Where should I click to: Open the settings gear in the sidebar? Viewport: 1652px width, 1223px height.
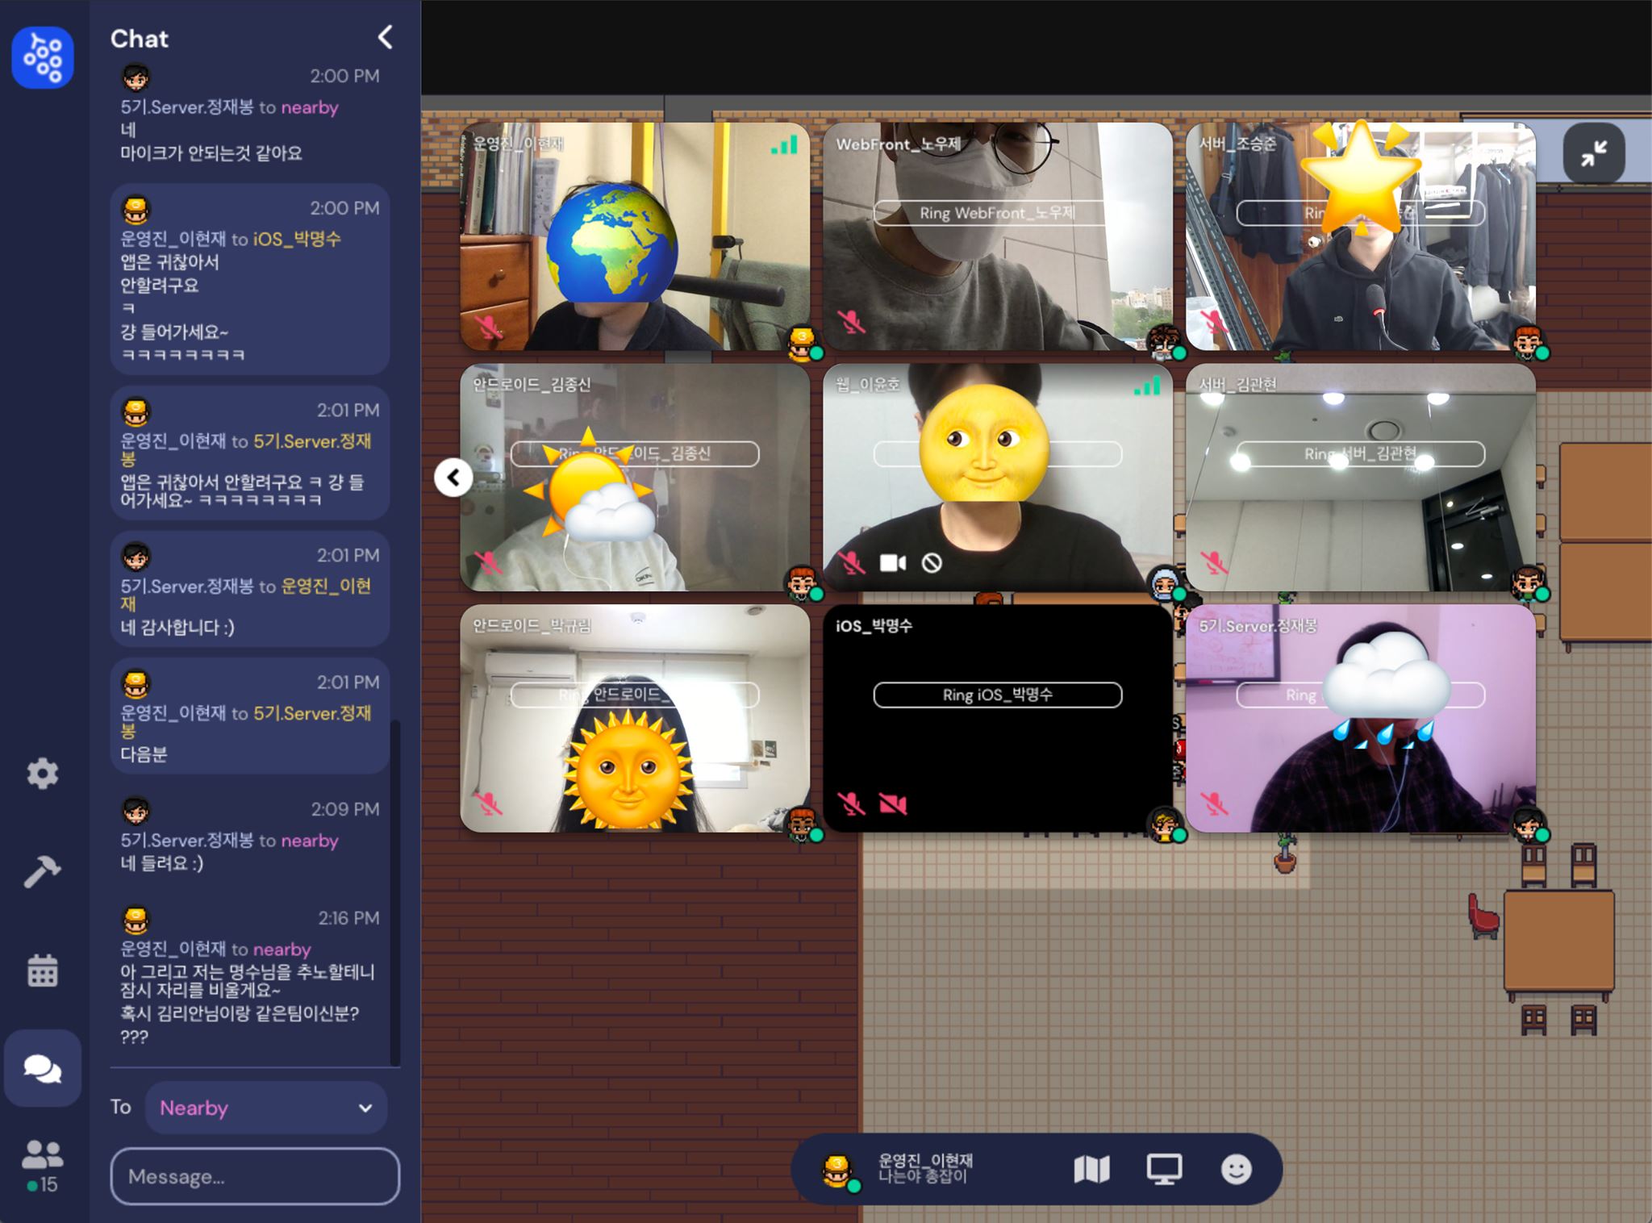click(x=43, y=773)
